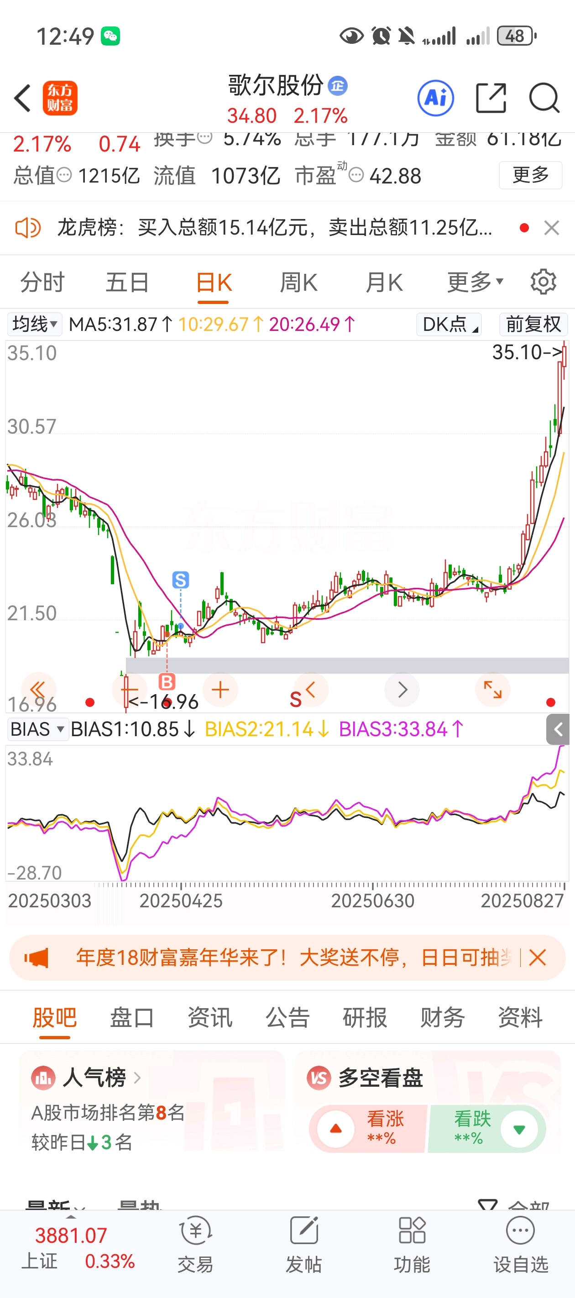Switch to 五日 tab

[127, 282]
